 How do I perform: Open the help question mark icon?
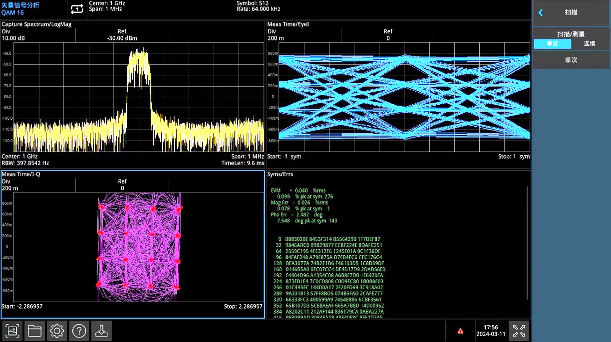[79, 331]
